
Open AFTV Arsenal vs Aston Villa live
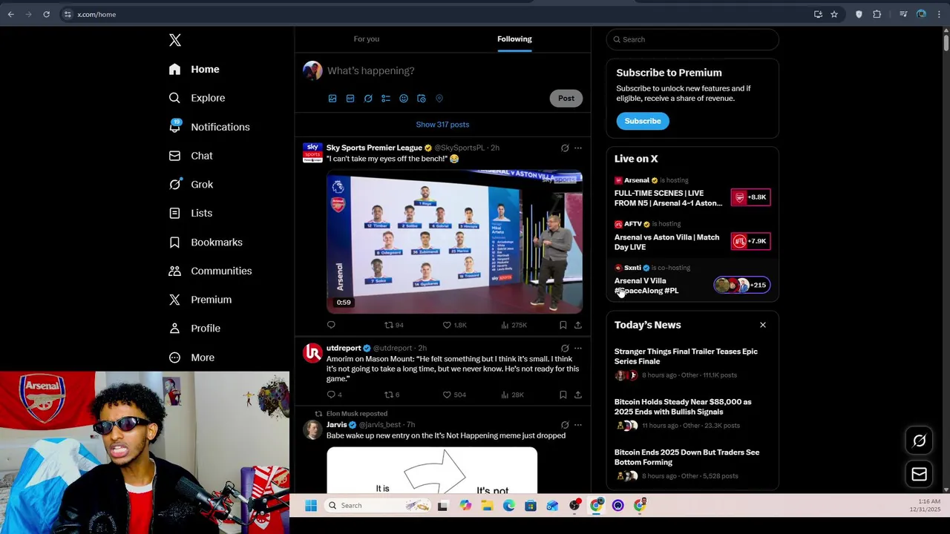click(x=692, y=236)
